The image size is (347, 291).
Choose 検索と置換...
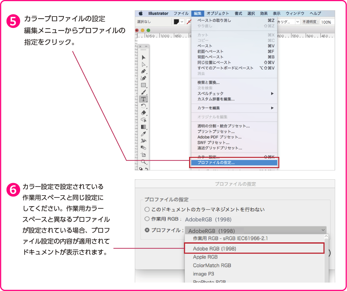coord(234,83)
